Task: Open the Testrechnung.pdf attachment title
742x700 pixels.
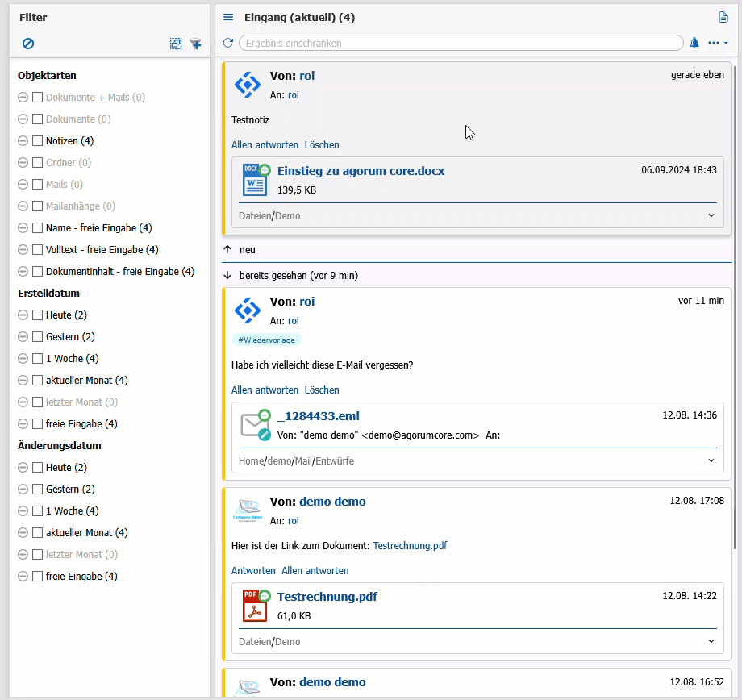Action: coord(327,596)
